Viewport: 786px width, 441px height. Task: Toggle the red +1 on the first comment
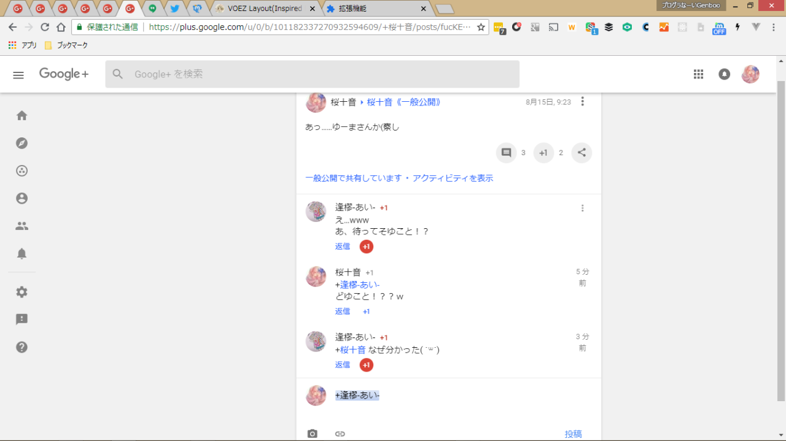point(366,247)
